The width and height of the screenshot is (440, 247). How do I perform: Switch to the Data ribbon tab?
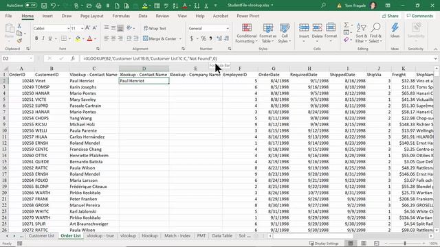pos(143,16)
